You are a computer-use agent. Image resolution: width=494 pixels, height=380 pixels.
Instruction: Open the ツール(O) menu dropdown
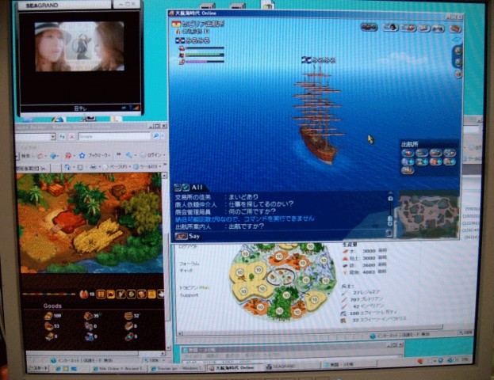(147, 166)
